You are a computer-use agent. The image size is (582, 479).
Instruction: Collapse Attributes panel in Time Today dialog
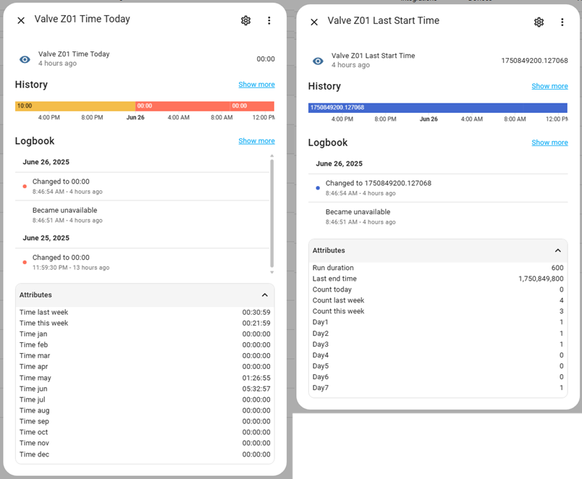pos(264,295)
